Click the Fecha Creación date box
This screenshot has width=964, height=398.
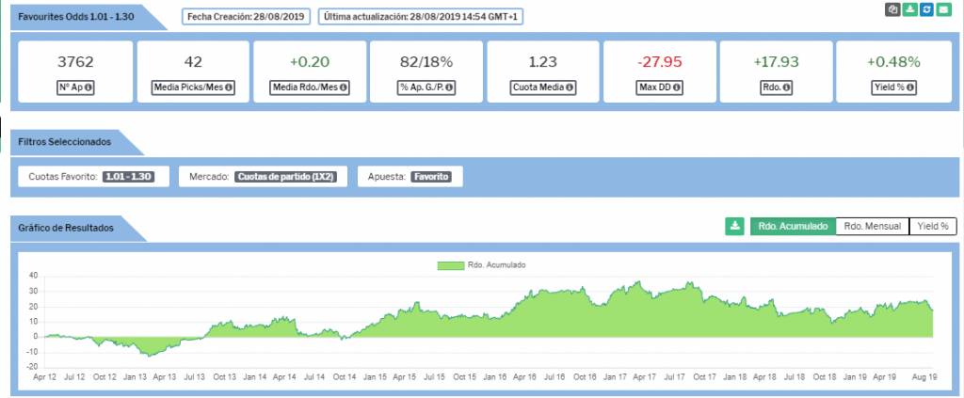coord(247,17)
